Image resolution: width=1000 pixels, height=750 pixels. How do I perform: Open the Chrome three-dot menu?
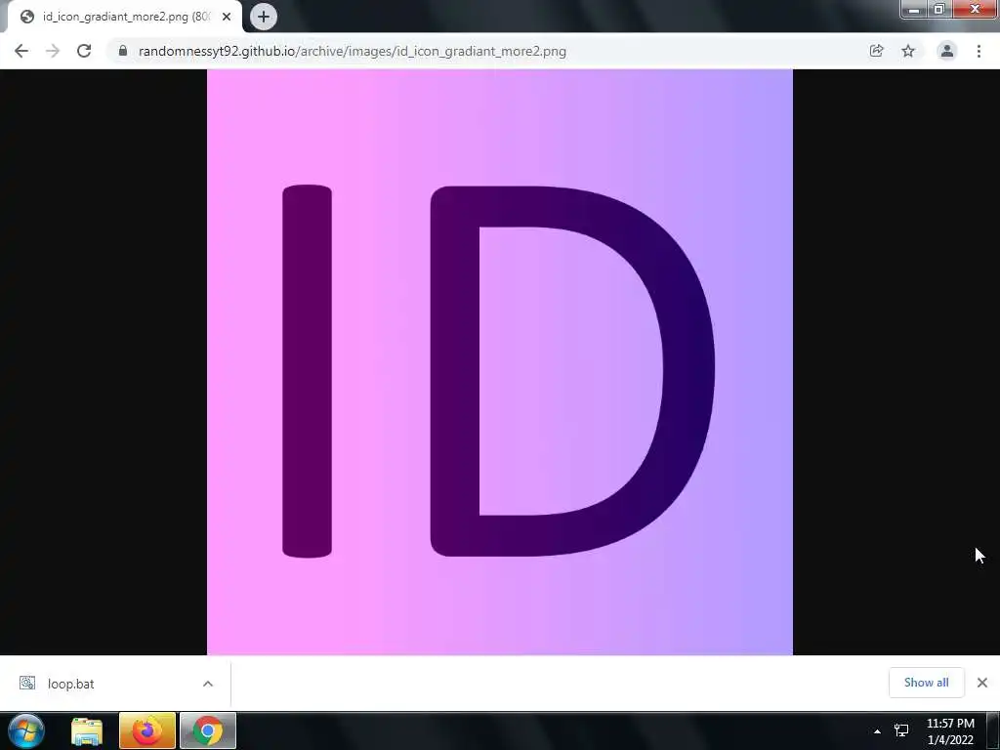pyautogui.click(x=979, y=51)
